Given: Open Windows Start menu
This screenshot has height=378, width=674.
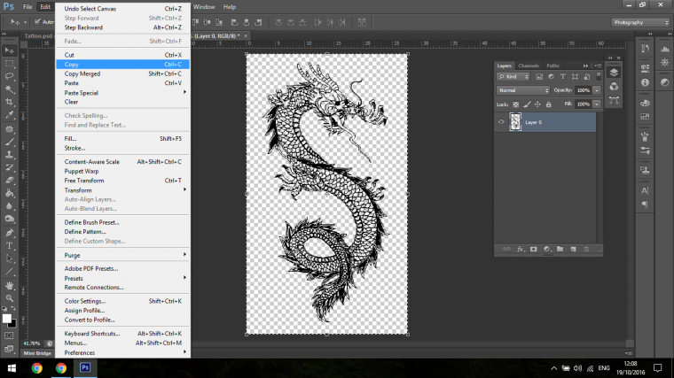Looking at the screenshot, I should pyautogui.click(x=12, y=368).
